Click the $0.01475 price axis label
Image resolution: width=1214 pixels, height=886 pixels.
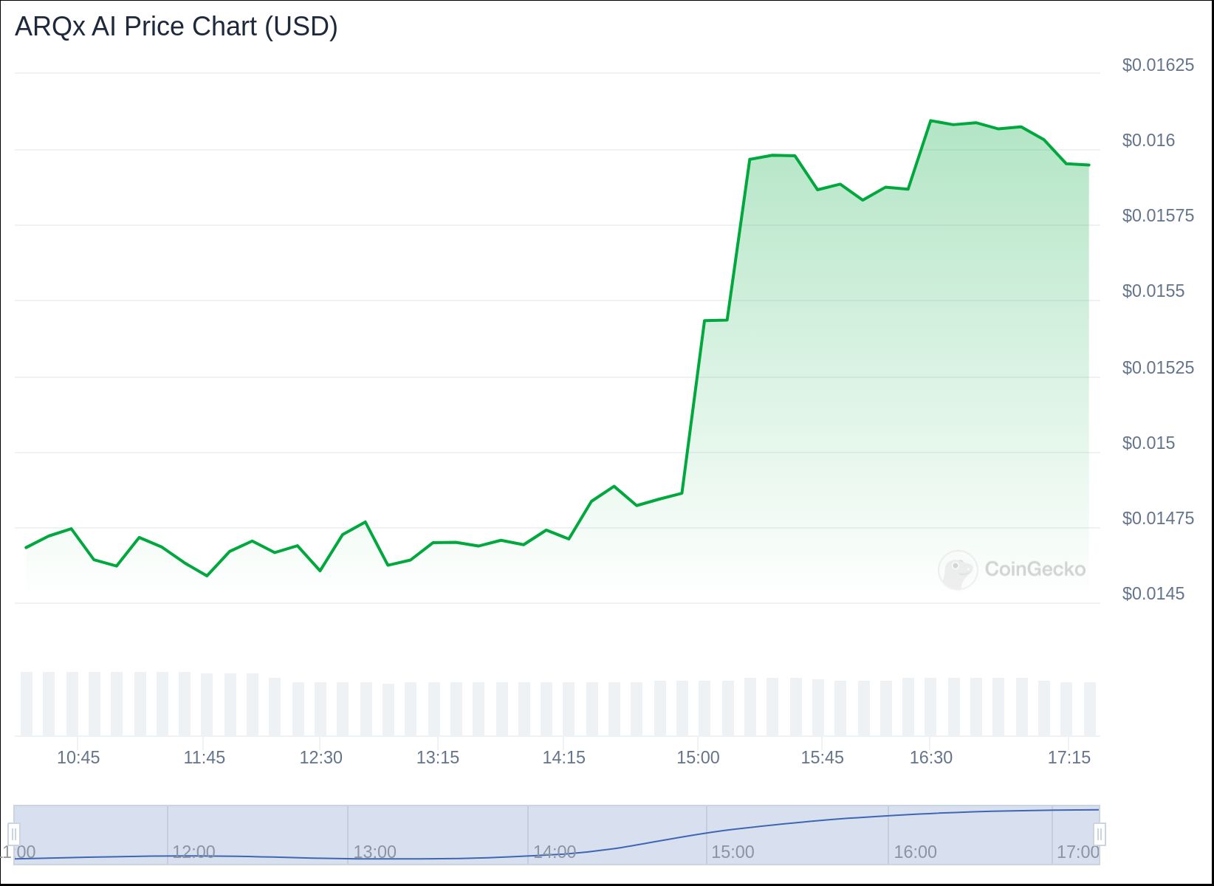click(x=1158, y=518)
